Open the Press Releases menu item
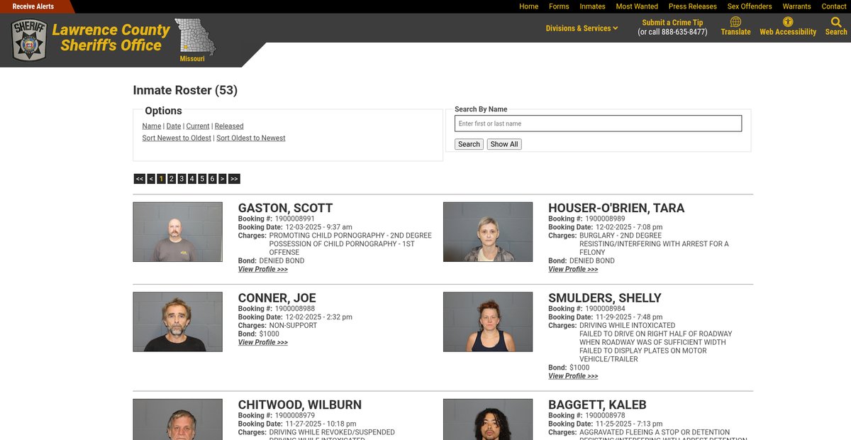 pyautogui.click(x=693, y=6)
